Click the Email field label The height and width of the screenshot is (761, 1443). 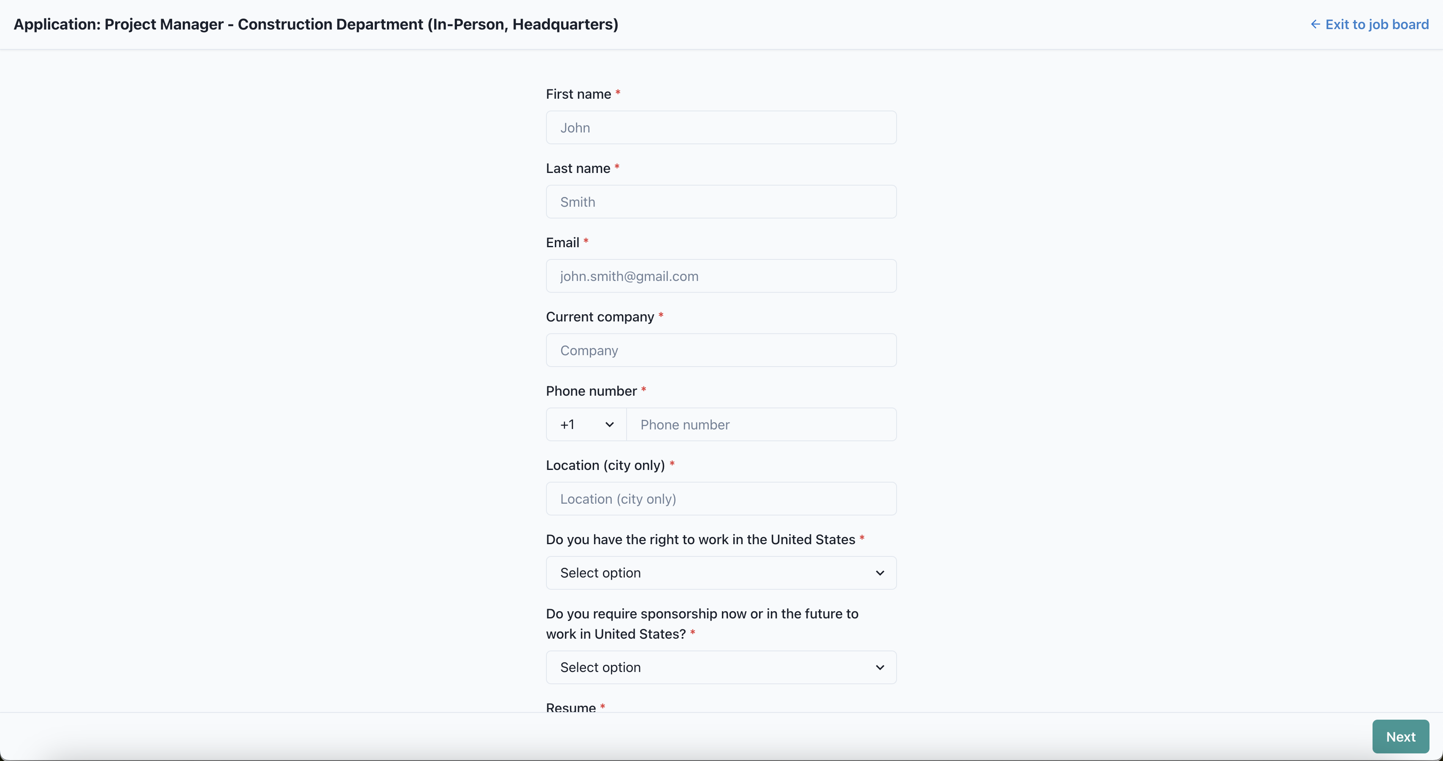point(562,243)
